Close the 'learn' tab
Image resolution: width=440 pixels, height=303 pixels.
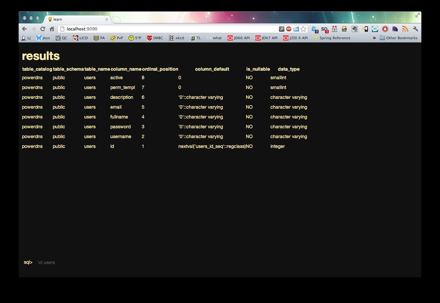[x=107, y=19]
